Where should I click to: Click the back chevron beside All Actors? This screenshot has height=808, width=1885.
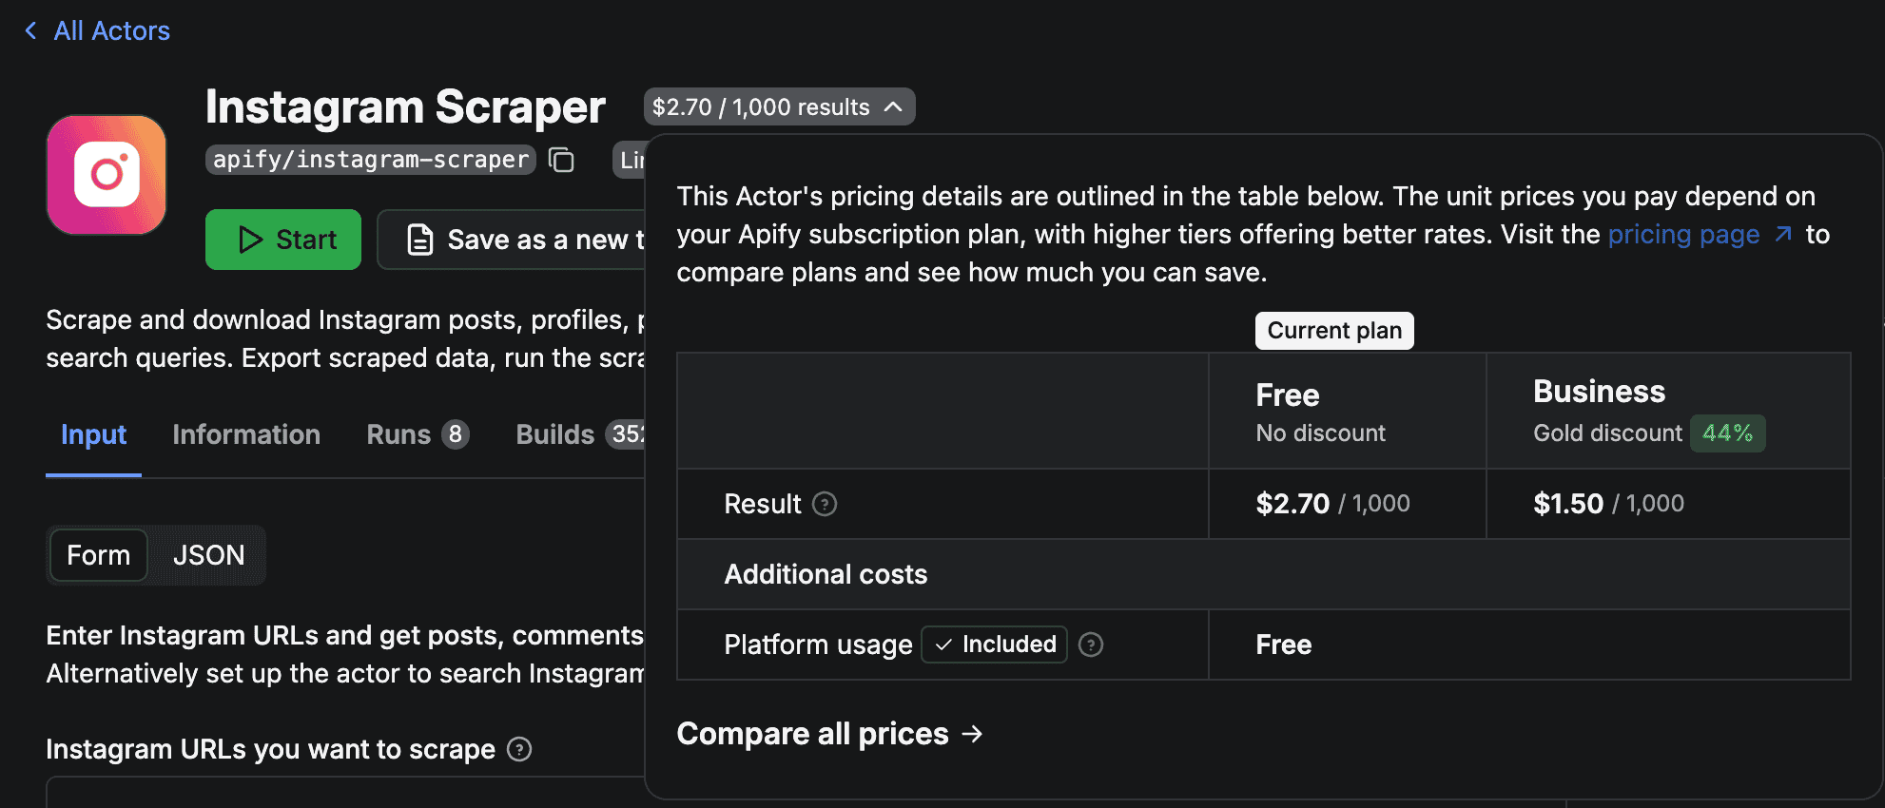[31, 31]
